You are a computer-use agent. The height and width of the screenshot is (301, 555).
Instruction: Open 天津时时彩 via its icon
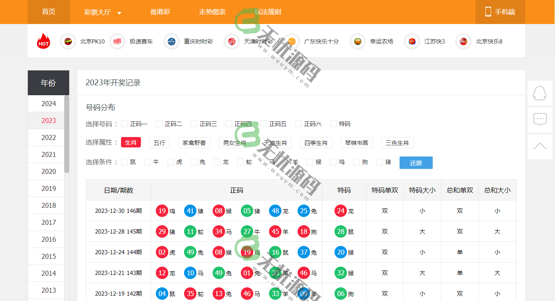tap(231, 41)
